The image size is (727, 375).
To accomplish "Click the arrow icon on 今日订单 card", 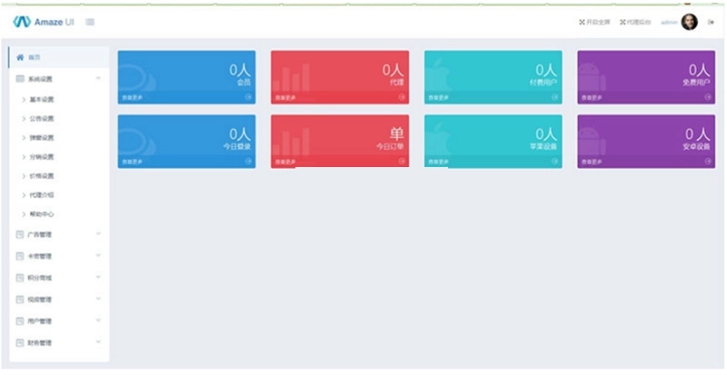I will pos(402,161).
